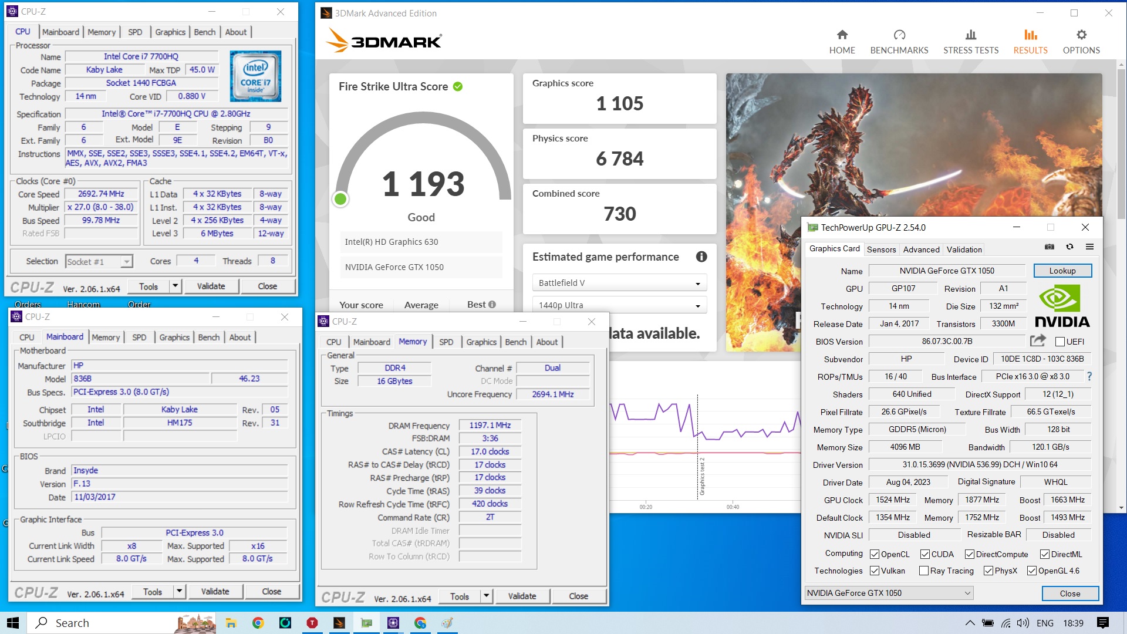The height and width of the screenshot is (634, 1127).
Task: Refresh GPU-Z data with the refresh icon
Action: pyautogui.click(x=1069, y=247)
